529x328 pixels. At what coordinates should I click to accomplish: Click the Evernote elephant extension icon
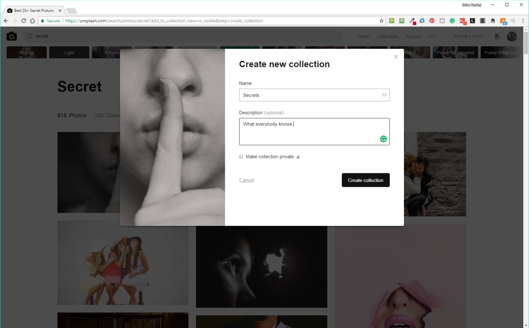click(x=493, y=21)
